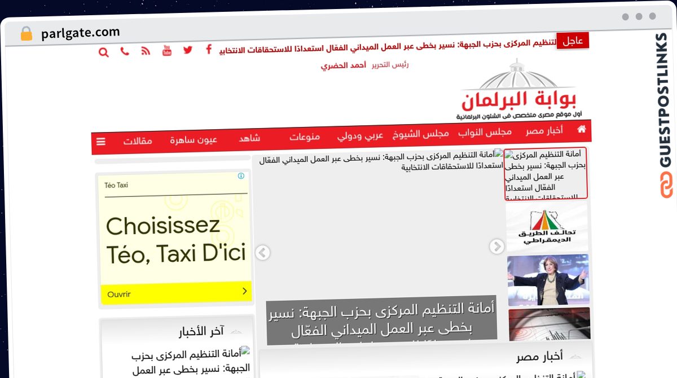The height and width of the screenshot is (378, 677).
Task: Open عيون ساهرة menu item
Action: 194,140
